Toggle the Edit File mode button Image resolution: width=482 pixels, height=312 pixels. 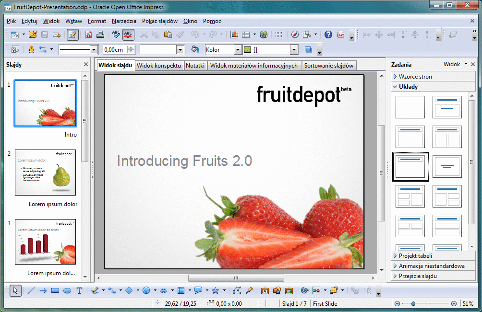click(72, 35)
